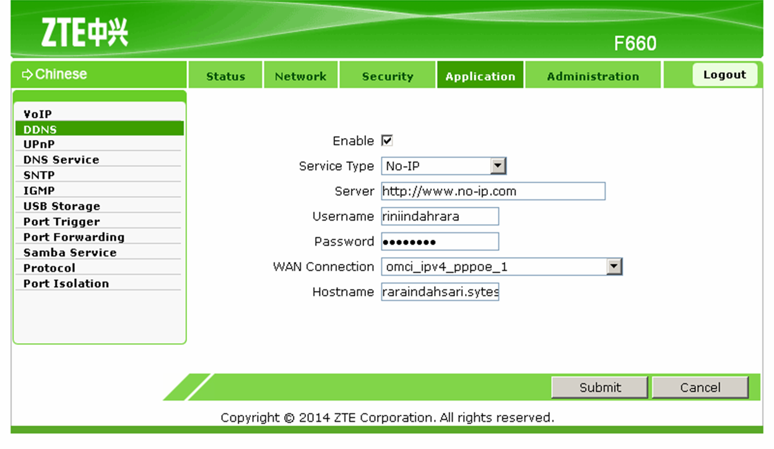Click the Hostname input field
The height and width of the screenshot is (449, 774).
pos(440,292)
